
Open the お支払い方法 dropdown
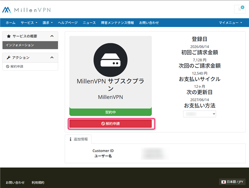point(200,114)
